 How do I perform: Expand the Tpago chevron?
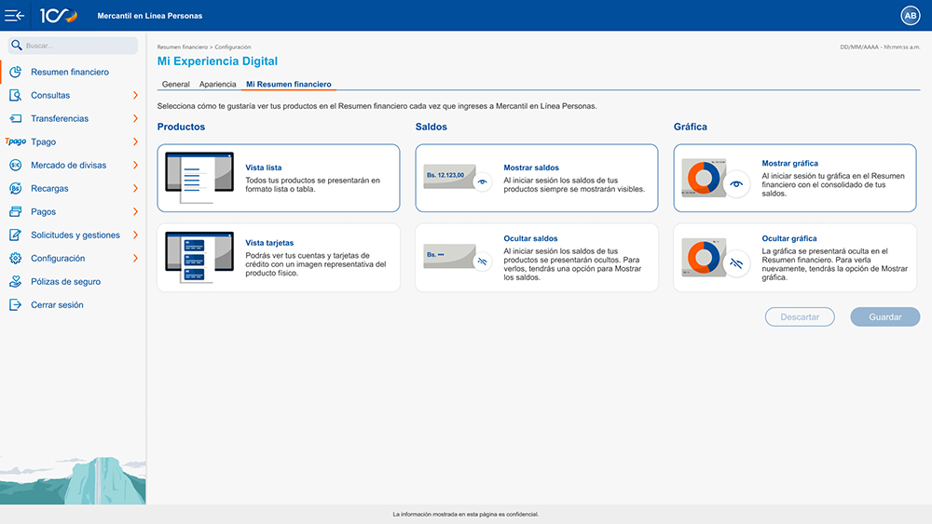pyautogui.click(x=135, y=141)
